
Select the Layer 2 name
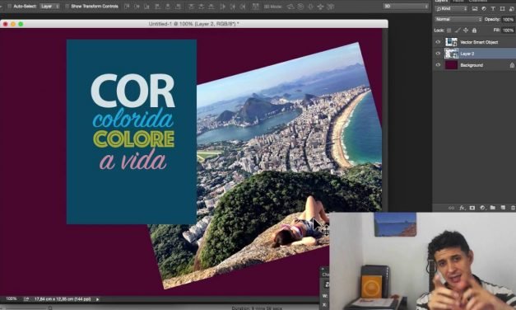tap(467, 54)
